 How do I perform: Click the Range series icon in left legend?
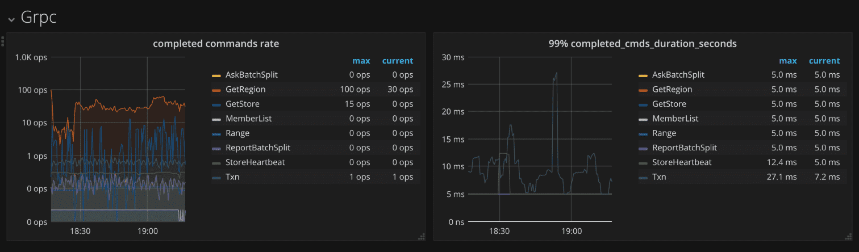pos(216,133)
